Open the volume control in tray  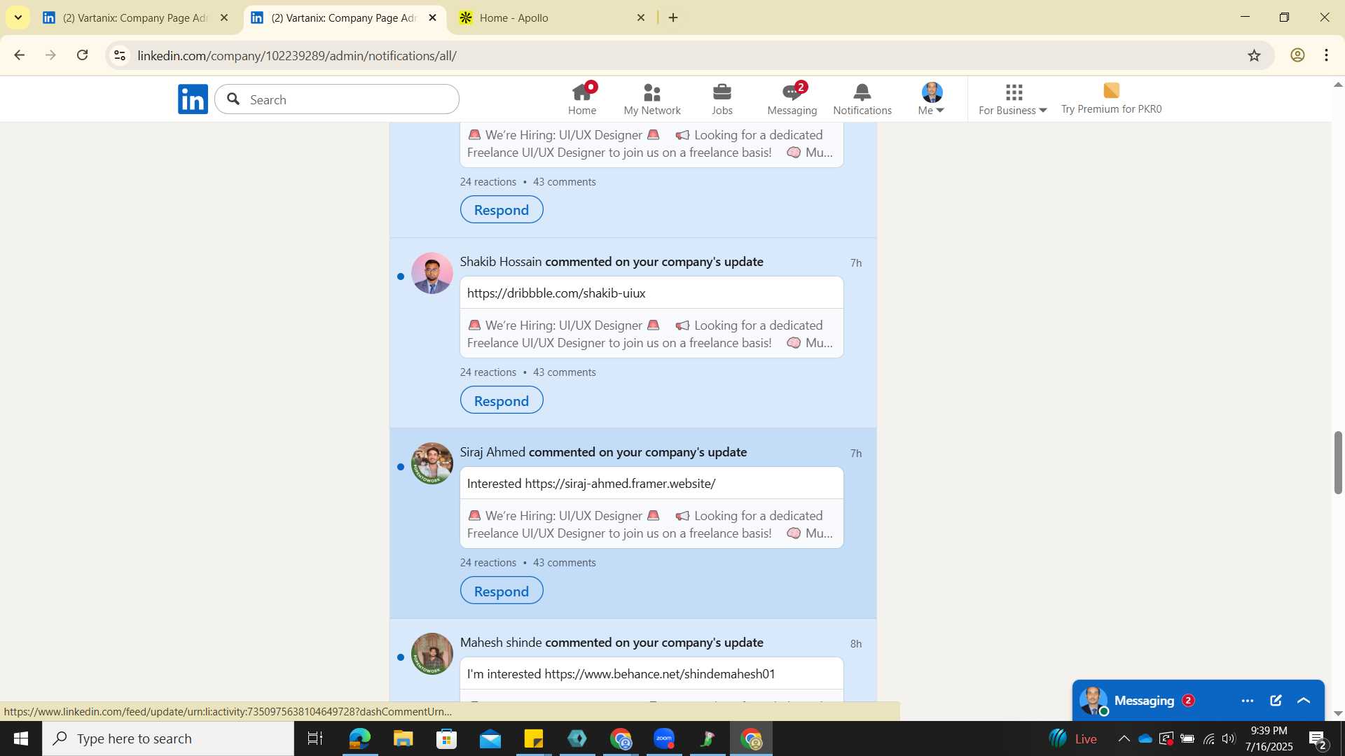coord(1229,738)
